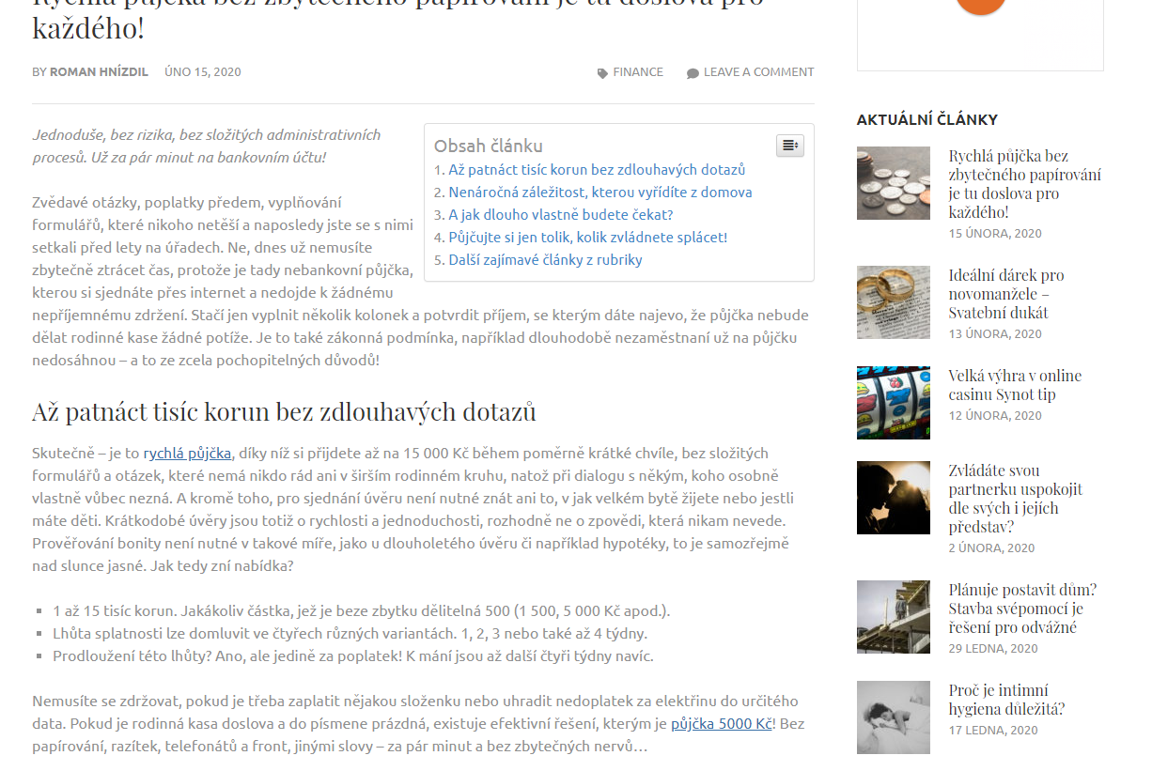The width and height of the screenshot is (1152, 771).
Task: Follow the 'půjčka 5000 Kč' inline link
Action: pos(722,724)
